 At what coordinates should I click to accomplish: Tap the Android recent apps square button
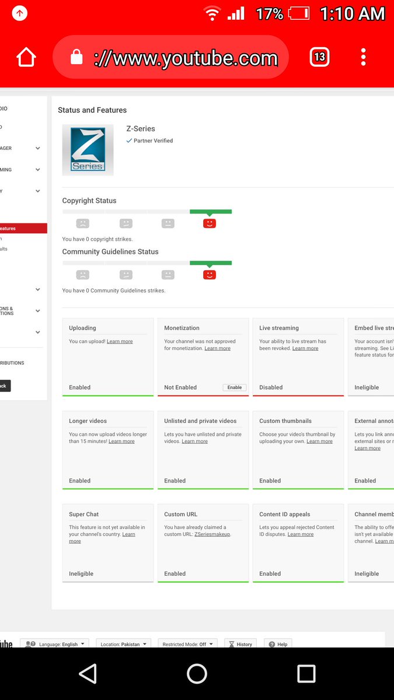(x=306, y=674)
